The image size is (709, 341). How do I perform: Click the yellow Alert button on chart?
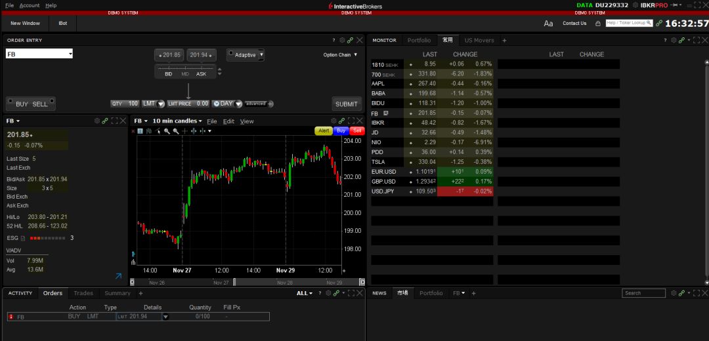click(x=324, y=130)
